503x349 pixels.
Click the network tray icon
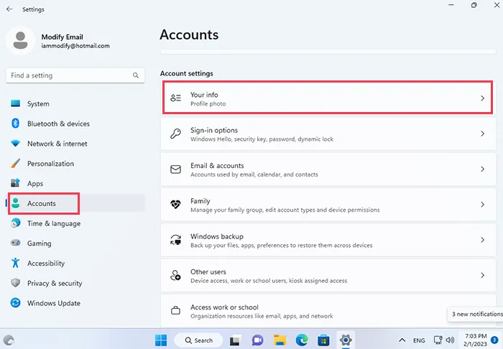pos(438,340)
